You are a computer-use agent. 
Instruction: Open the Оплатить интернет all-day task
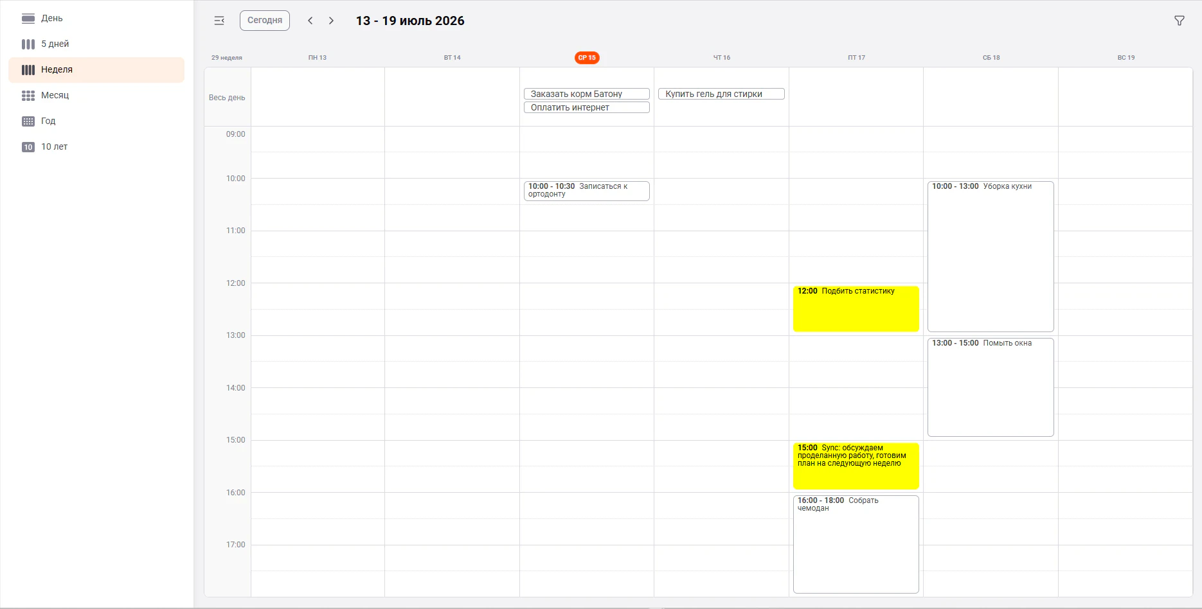pos(587,107)
